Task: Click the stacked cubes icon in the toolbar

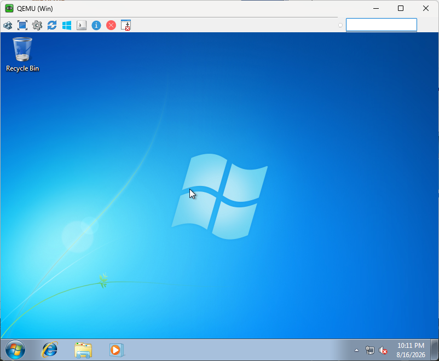Action: click(x=8, y=26)
